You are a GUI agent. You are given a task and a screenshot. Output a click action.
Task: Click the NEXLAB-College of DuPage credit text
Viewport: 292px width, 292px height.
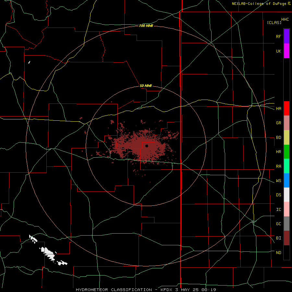click(259, 4)
